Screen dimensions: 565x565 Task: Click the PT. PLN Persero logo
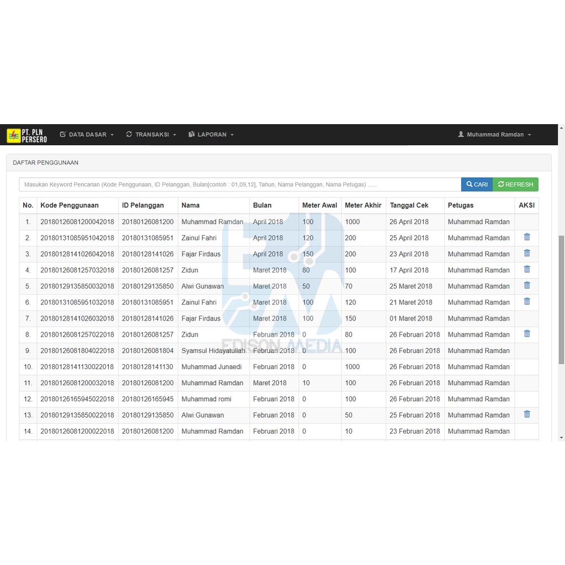click(x=26, y=135)
